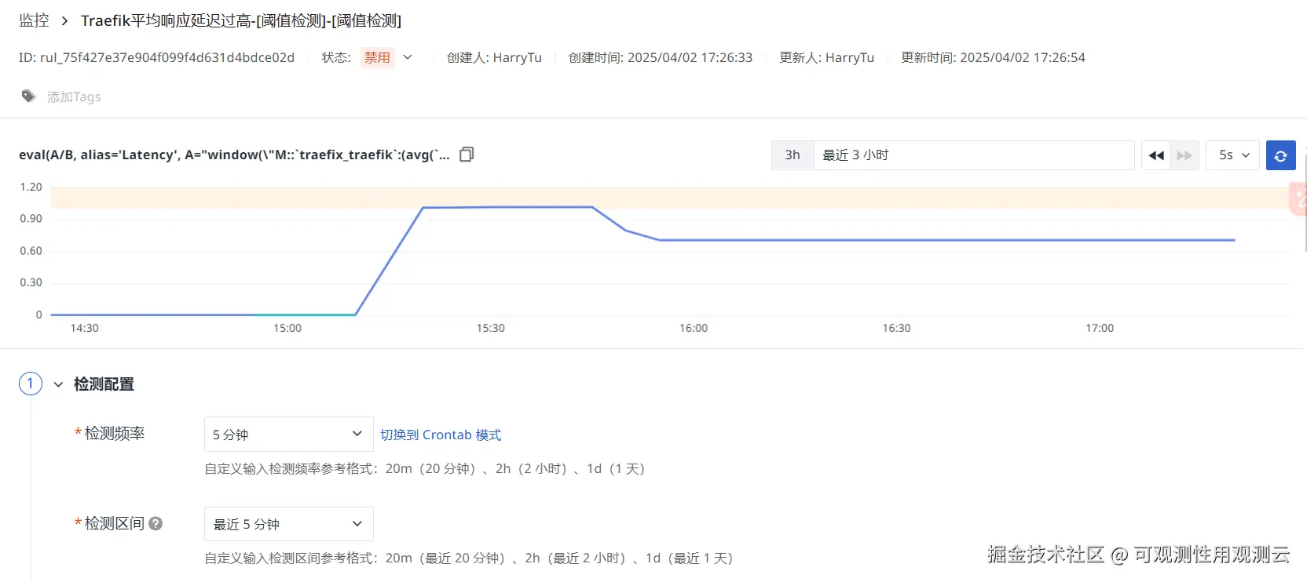The image size is (1307, 582).
Task: Click the 3h time range shortcut
Action: click(793, 155)
